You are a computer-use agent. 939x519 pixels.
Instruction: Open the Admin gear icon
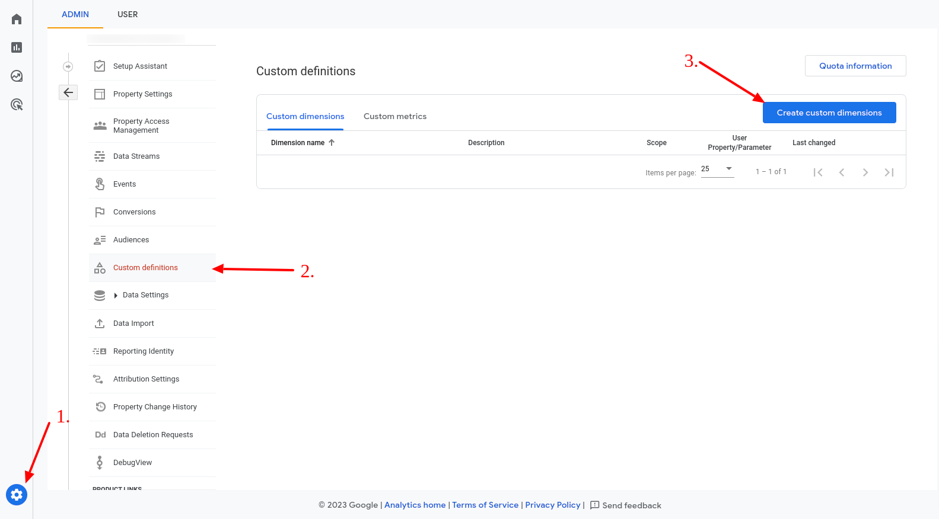[x=17, y=494]
